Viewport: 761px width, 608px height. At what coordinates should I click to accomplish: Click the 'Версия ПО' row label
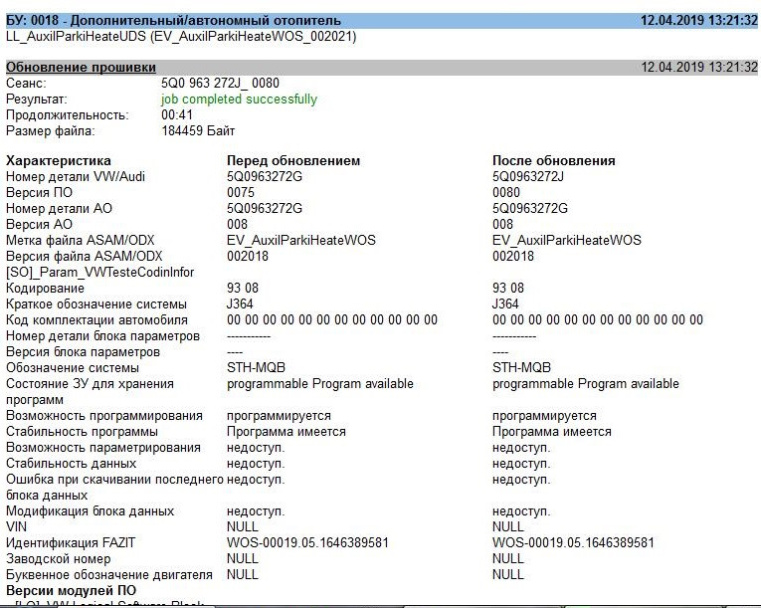[39, 193]
